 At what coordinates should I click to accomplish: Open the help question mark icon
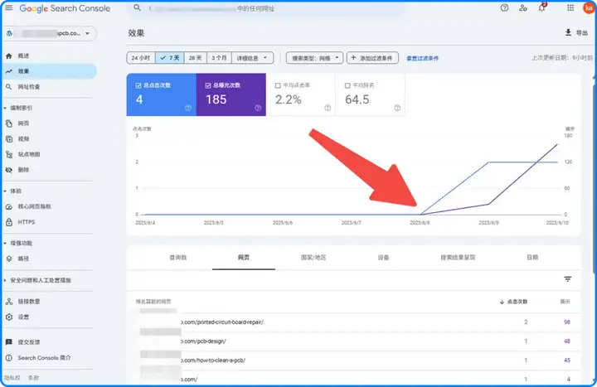tap(504, 8)
